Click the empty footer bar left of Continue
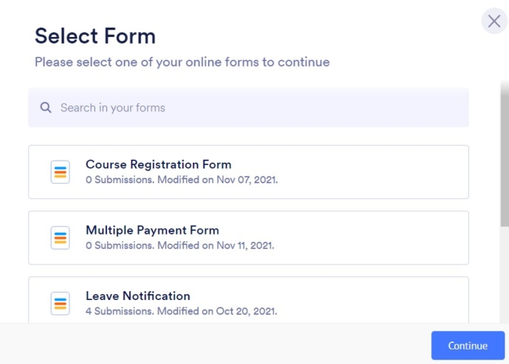The width and height of the screenshot is (509, 364). pyautogui.click(x=218, y=344)
